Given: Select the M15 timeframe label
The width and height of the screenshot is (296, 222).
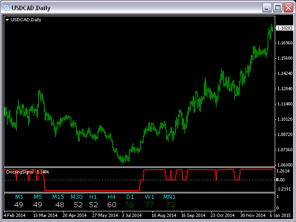Looking at the screenshot, I should pyautogui.click(x=58, y=197).
